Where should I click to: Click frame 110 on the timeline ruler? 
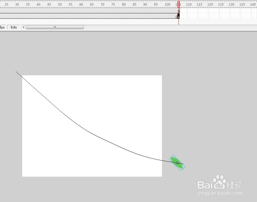click(189, 5)
